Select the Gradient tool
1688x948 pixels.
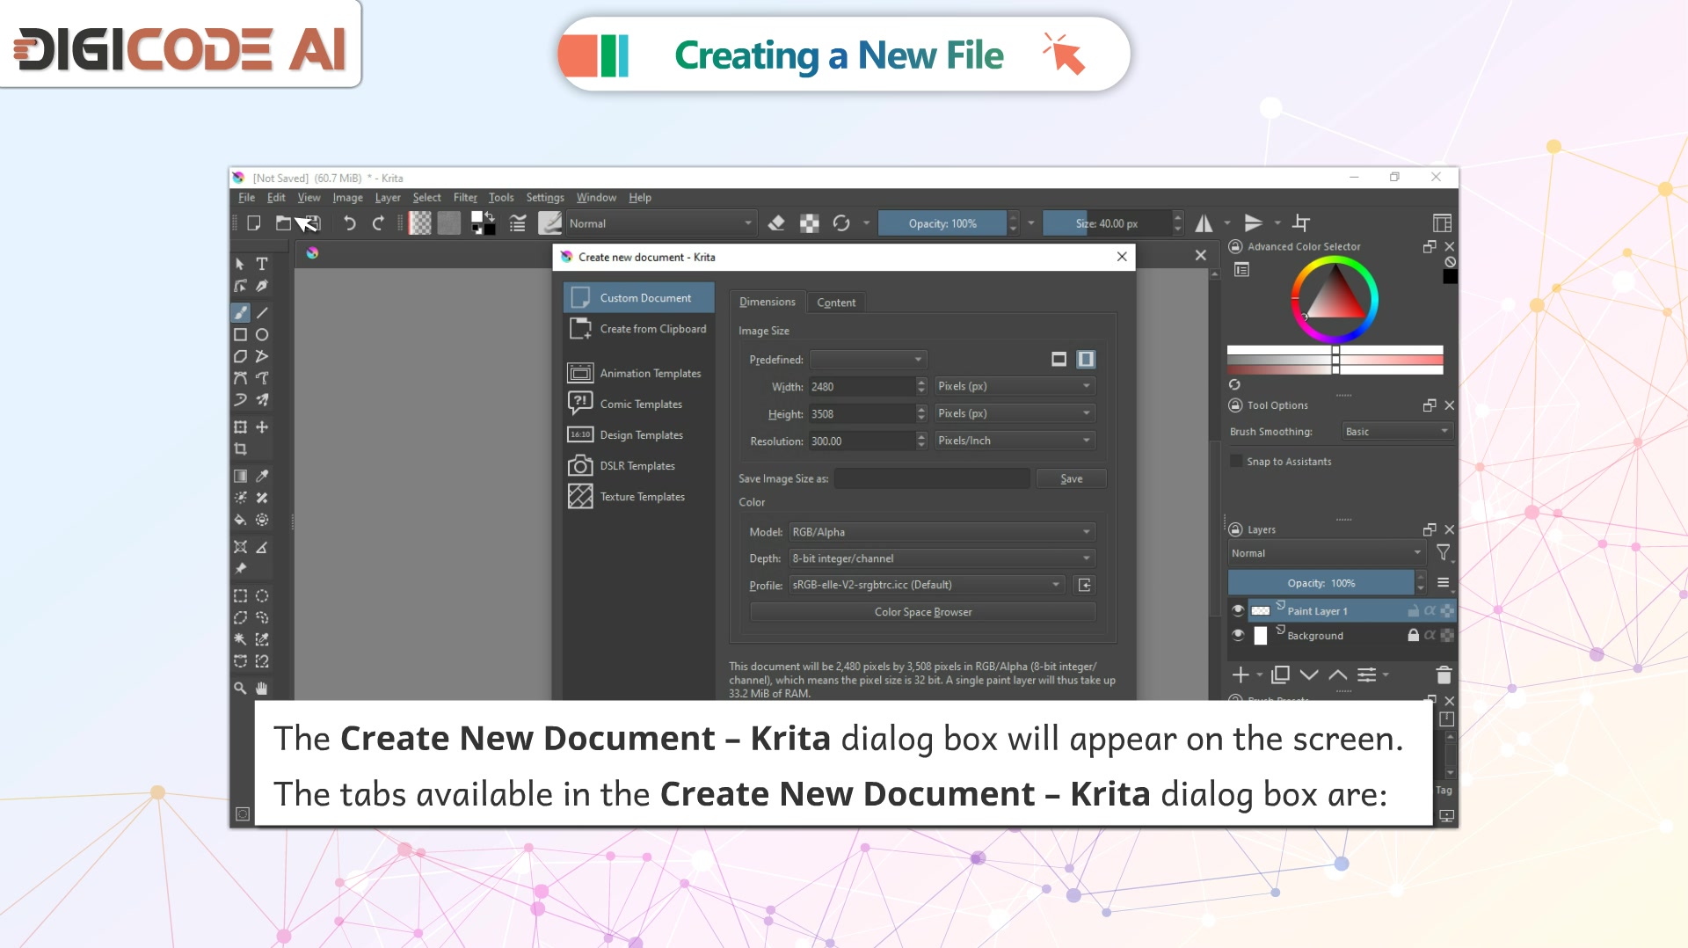pos(240,477)
